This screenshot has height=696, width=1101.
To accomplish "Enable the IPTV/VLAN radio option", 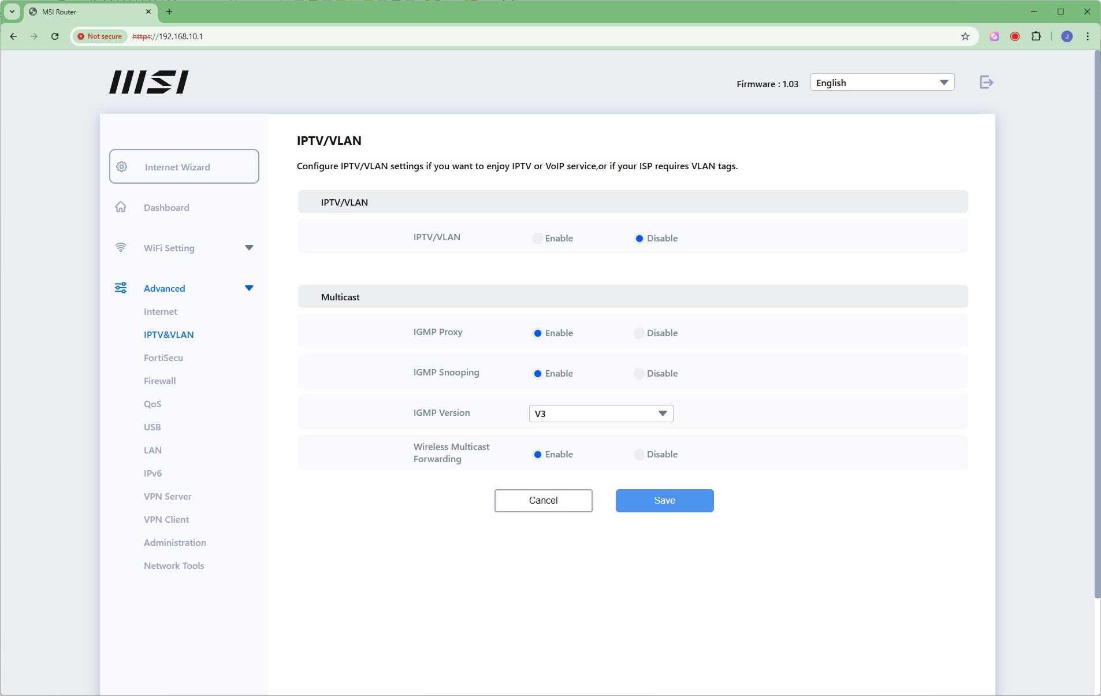I will [x=538, y=239].
